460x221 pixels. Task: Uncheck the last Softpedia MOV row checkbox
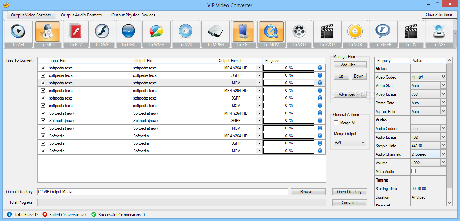coord(43,151)
